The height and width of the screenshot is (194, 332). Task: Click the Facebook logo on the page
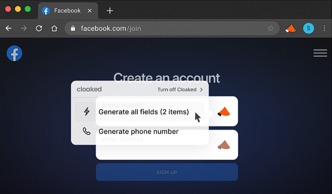click(14, 53)
